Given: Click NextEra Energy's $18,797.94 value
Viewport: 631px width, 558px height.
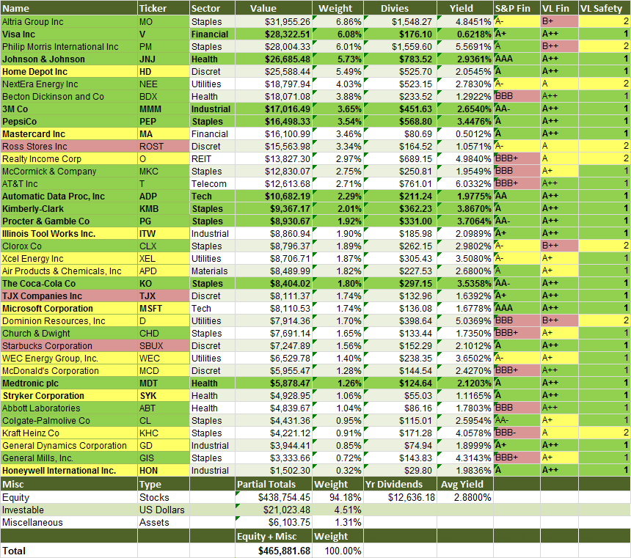Looking at the screenshot, I should (274, 84).
